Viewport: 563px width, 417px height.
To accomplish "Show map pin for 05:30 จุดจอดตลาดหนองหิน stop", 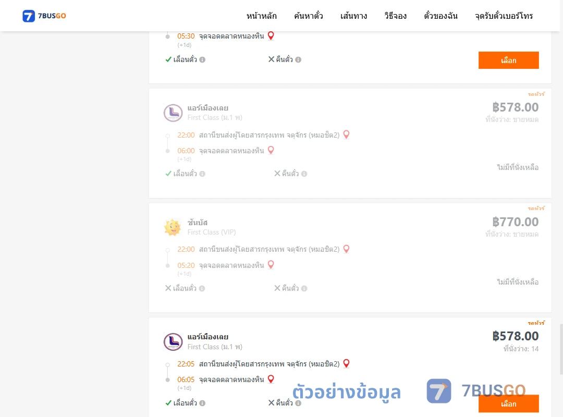I will 271,35.
